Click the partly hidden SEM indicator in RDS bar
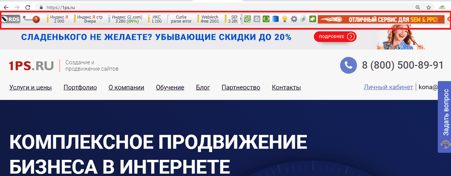Image resolution: width=451 pixels, height=176 pixels. click(232, 19)
